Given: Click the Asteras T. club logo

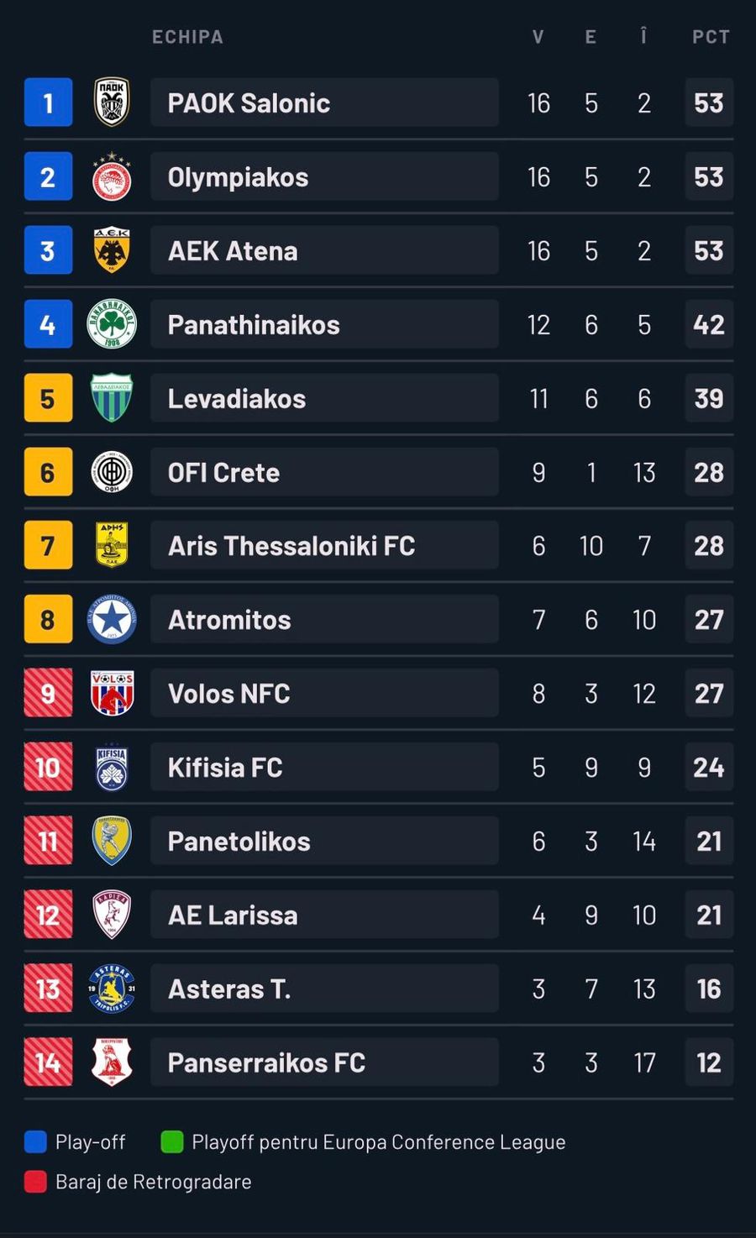Looking at the screenshot, I should tap(112, 989).
